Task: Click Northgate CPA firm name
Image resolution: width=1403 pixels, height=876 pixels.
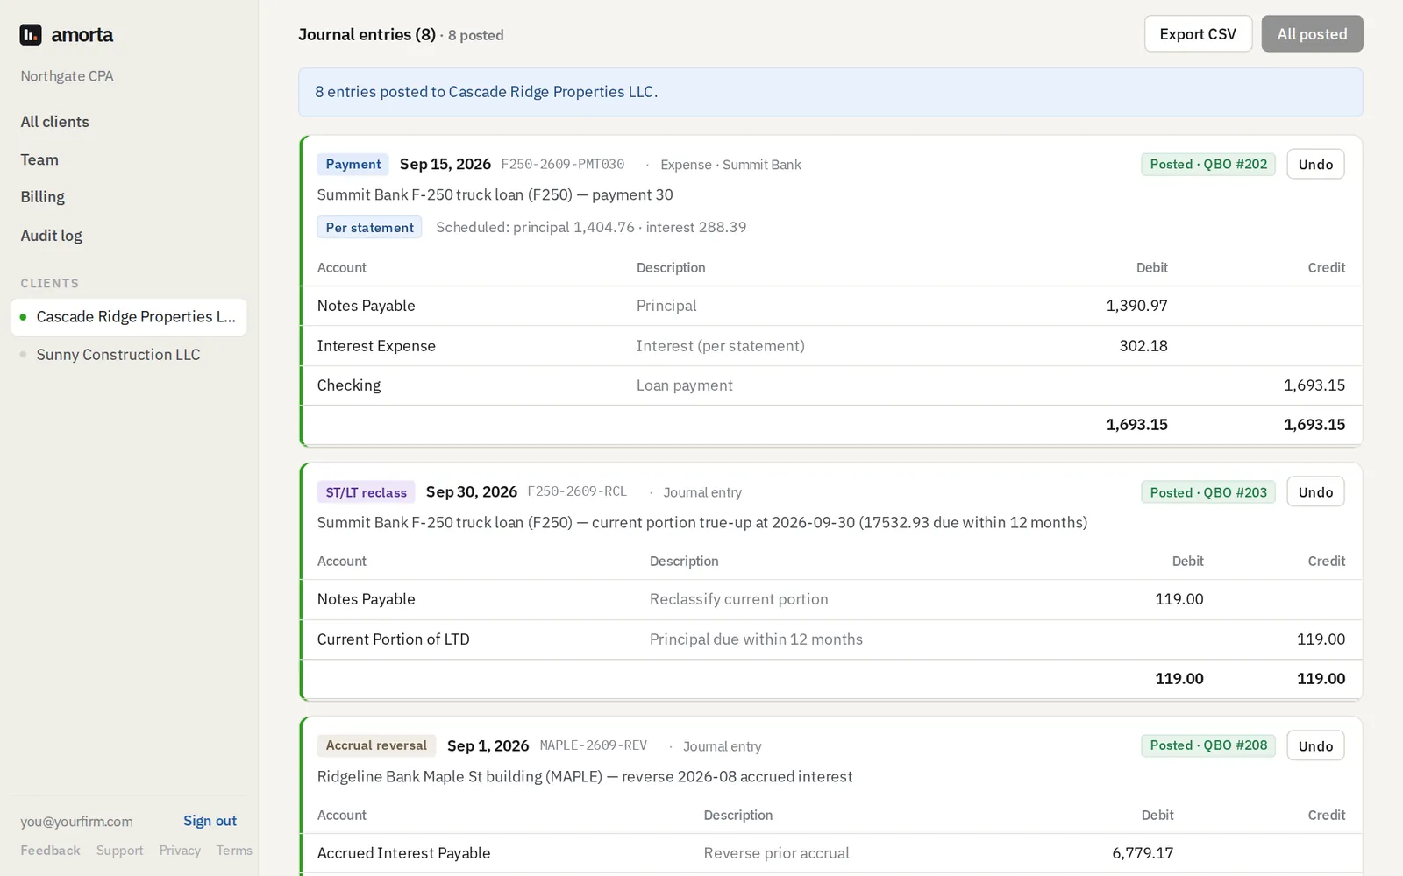Action: [67, 76]
